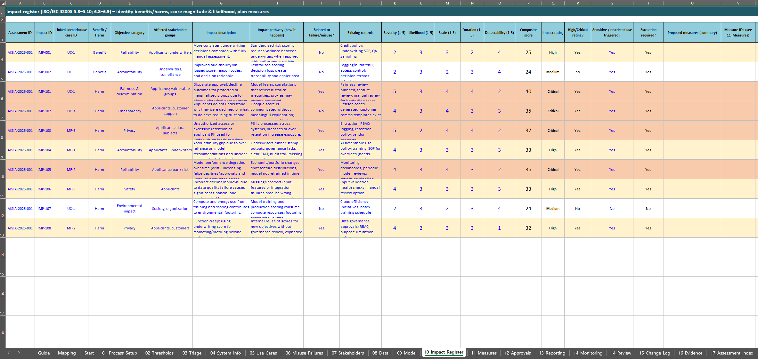The height and width of the screenshot is (359, 758).
Task: Click the Environmental impact category cell
Action: 129,208
